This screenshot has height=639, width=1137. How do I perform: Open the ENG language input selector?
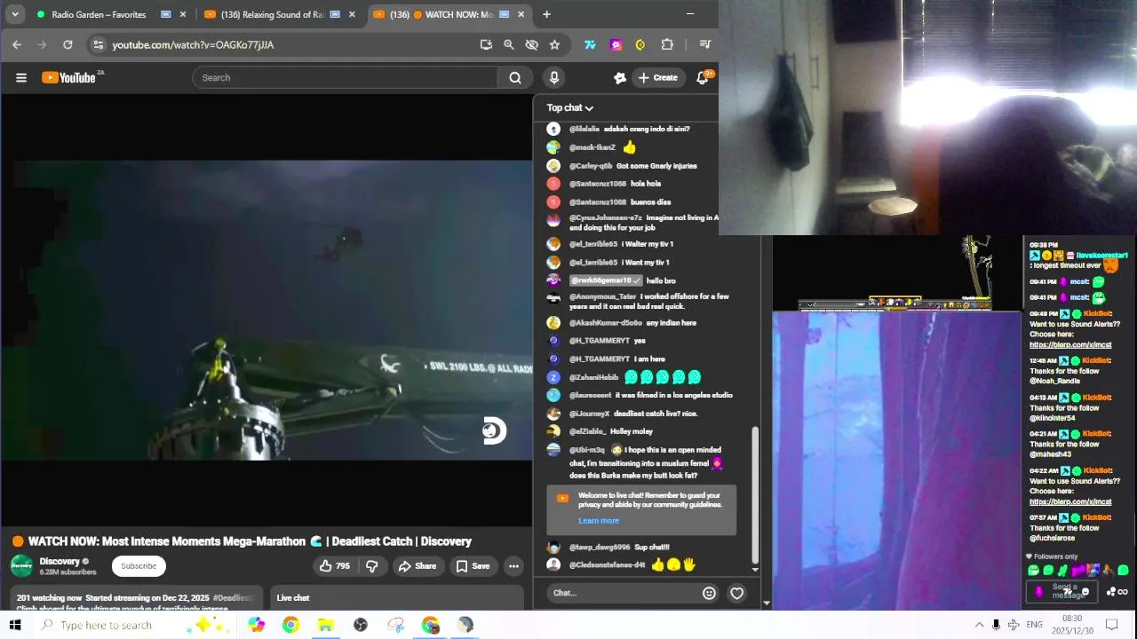tap(1034, 625)
